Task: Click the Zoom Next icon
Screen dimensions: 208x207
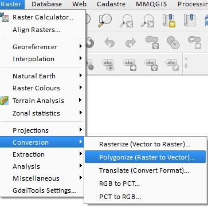Action: tap(147, 21)
